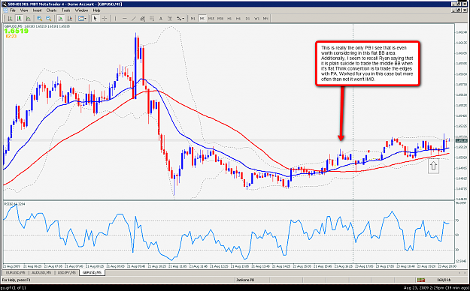This screenshot has width=470, height=291.
Task: Click the 'Jankone PB' profile in status bar
Action: [245, 280]
